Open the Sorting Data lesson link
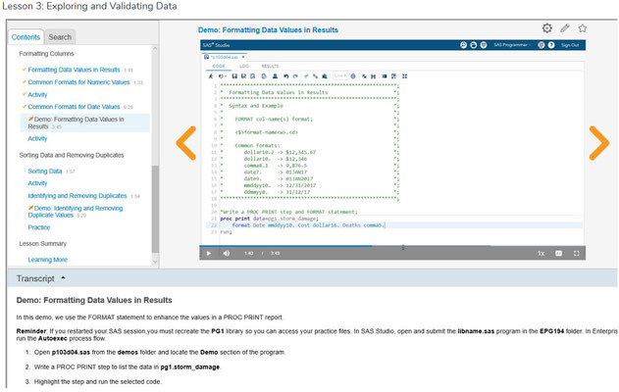619x392 pixels. tap(45, 171)
